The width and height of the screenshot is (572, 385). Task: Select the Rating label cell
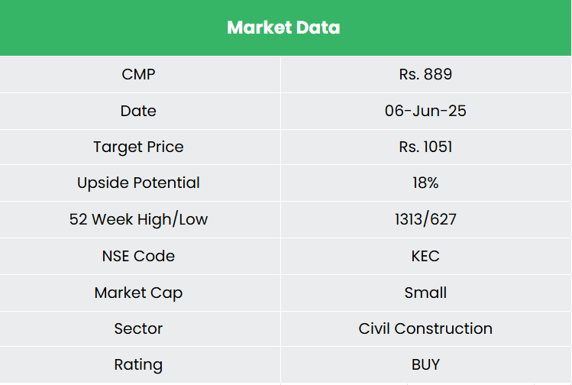coord(138,365)
